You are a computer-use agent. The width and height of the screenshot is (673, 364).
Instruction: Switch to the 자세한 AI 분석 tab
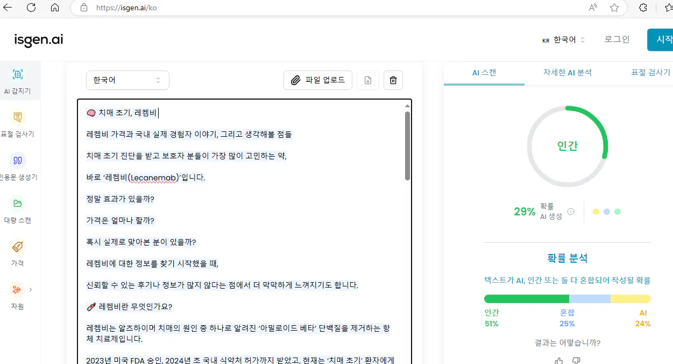(568, 72)
